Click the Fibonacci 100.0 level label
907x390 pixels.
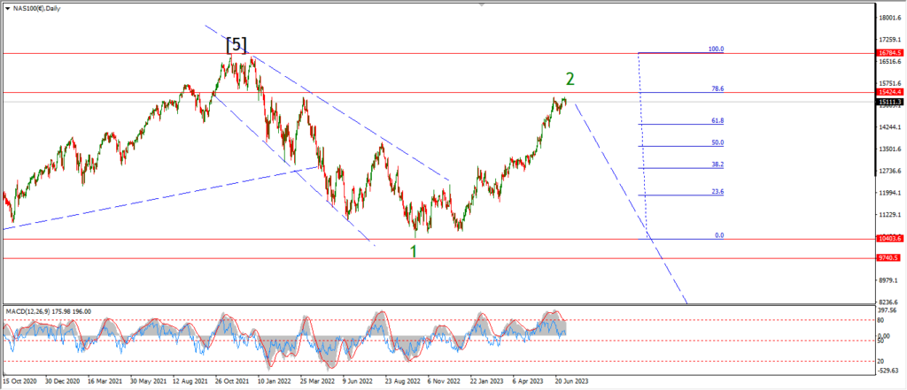[717, 50]
